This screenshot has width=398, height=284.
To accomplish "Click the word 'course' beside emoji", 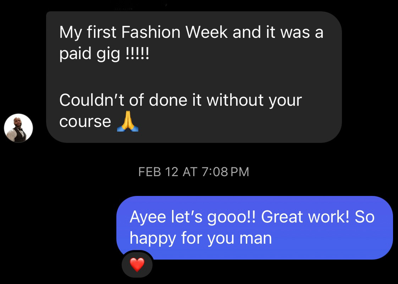I will (85, 122).
